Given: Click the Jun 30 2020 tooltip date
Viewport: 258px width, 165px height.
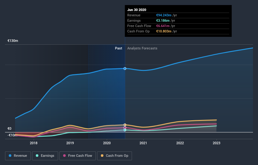Looking at the screenshot, I should (137, 10).
